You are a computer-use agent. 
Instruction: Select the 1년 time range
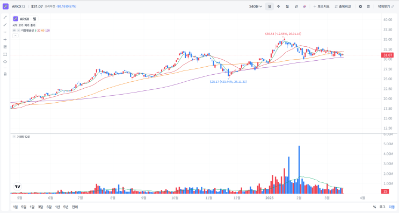[57, 207]
